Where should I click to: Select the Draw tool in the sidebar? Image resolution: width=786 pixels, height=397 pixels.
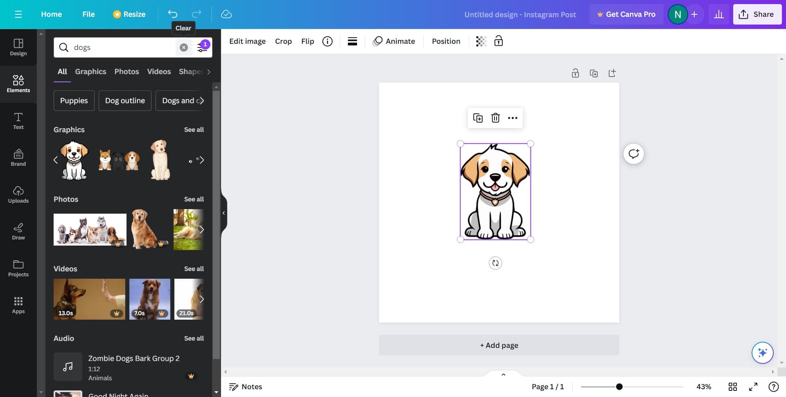[18, 232]
